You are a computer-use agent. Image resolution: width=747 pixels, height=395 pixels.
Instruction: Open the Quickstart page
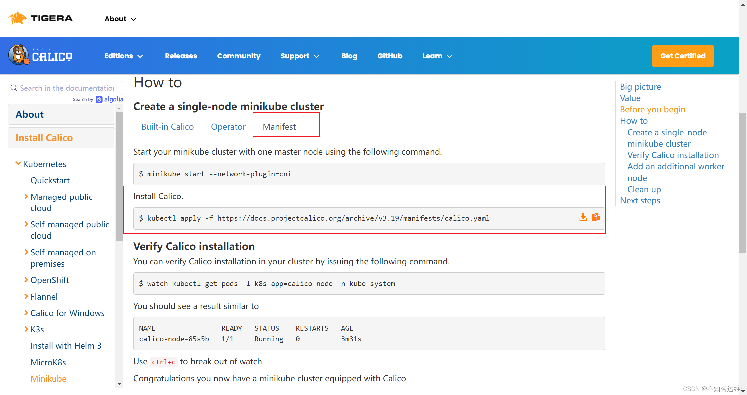click(x=50, y=180)
